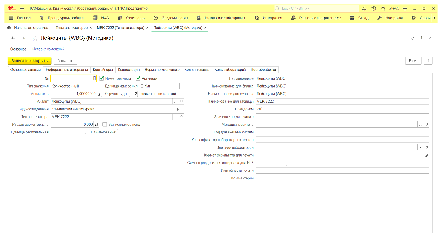This screenshot has width=442, height=241.
Task: Click Записать и закрыть button
Action: [30, 61]
